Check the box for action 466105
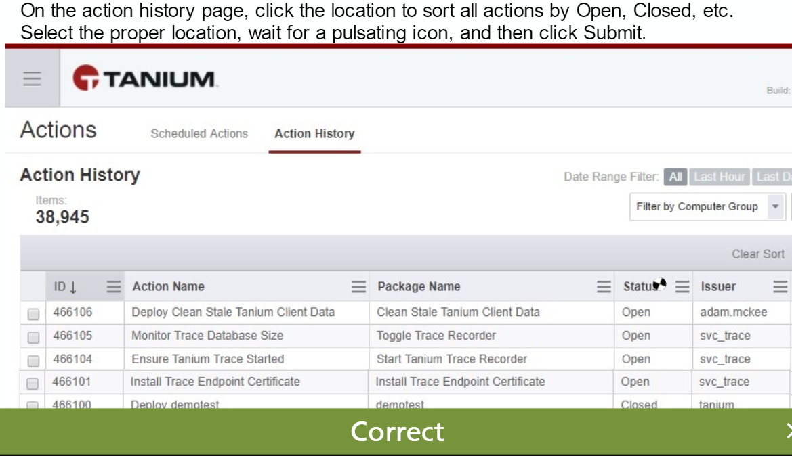792x456 pixels. click(x=33, y=337)
